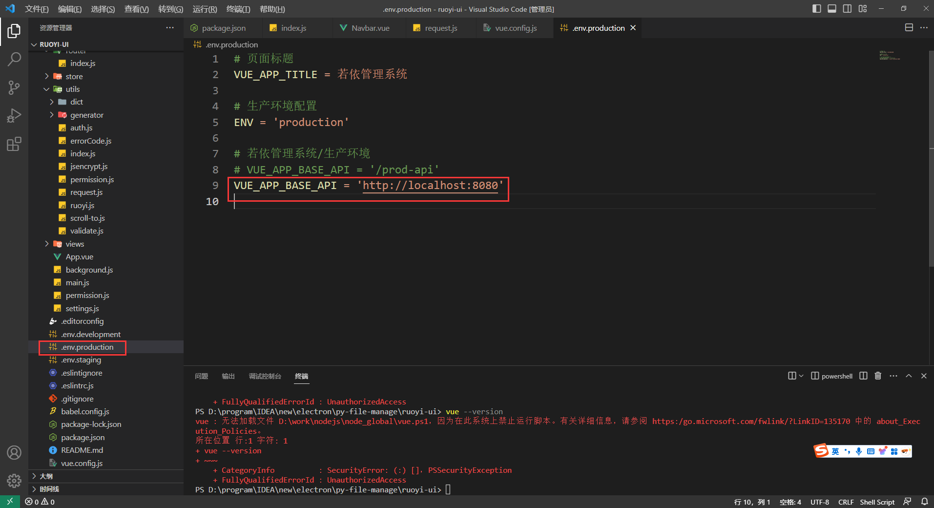Open http://localhost:8080 link in editor
The width and height of the screenshot is (934, 508).
(430, 186)
